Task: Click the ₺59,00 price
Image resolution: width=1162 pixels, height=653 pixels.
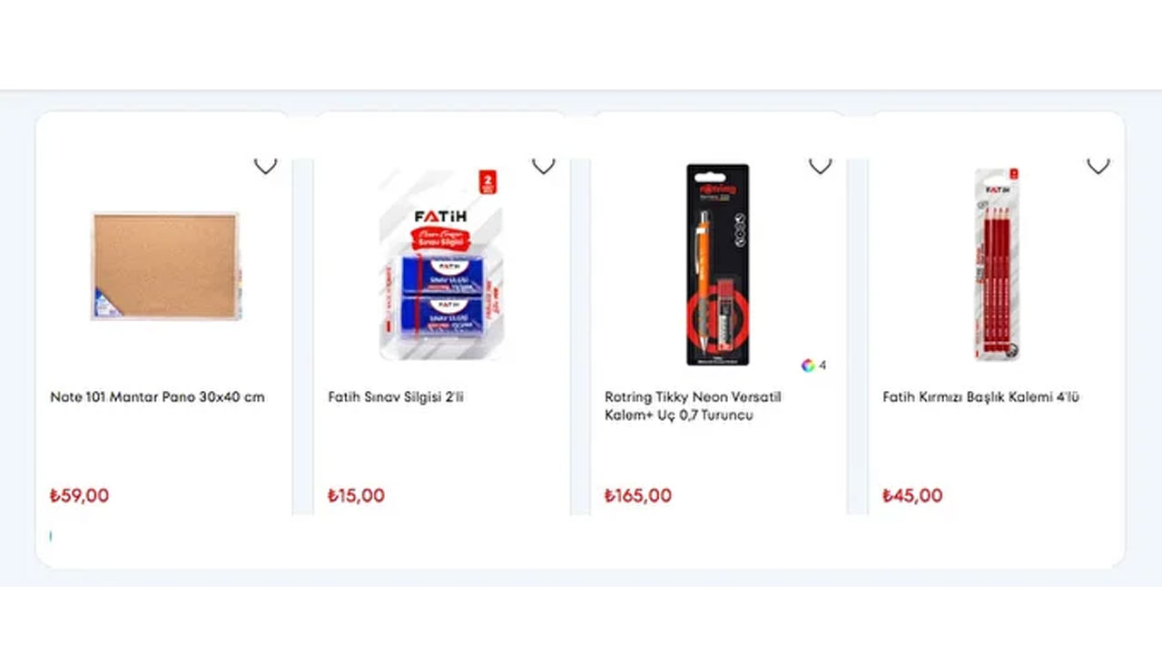Action: tap(79, 496)
